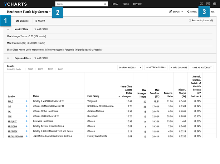Open the Healthcare Funds Mgr Screen dropdown
This screenshot has width=220, height=164.
pyautogui.click(x=50, y=12)
